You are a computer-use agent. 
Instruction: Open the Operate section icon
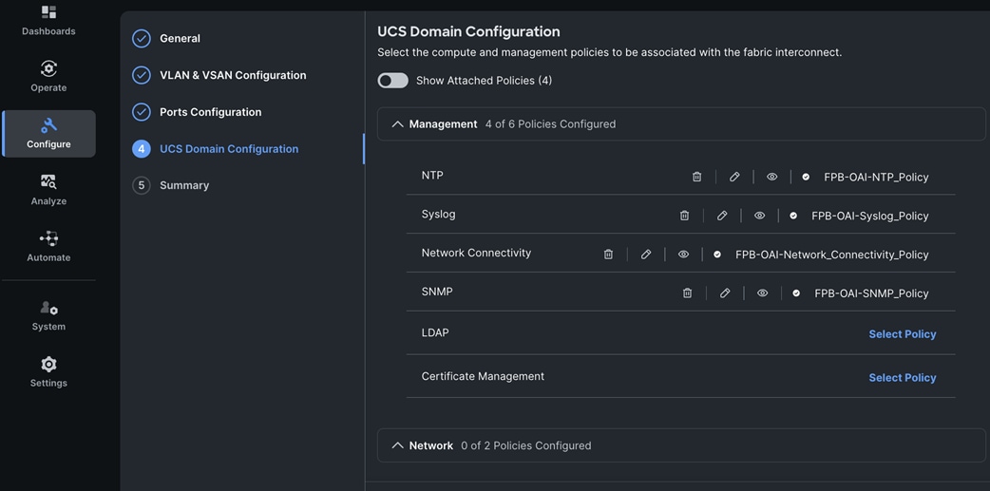[x=48, y=68]
